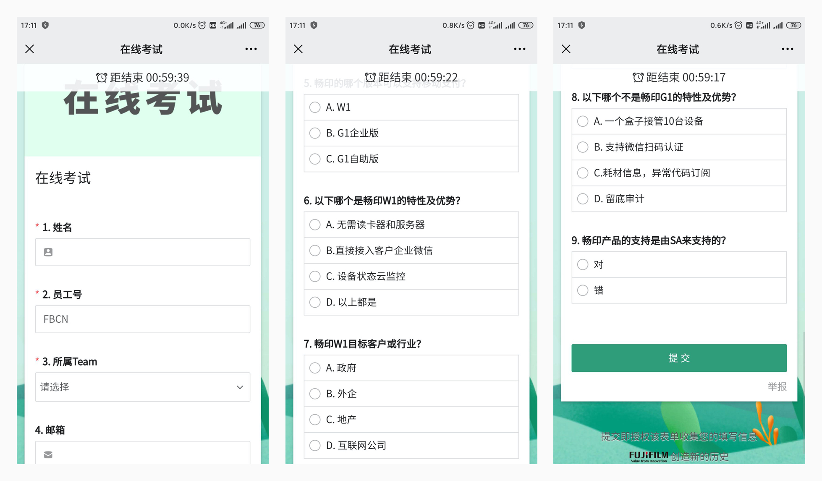Image resolution: width=822 pixels, height=481 pixels.
Task: Choose 错 for question 9
Action: pyautogui.click(x=679, y=290)
